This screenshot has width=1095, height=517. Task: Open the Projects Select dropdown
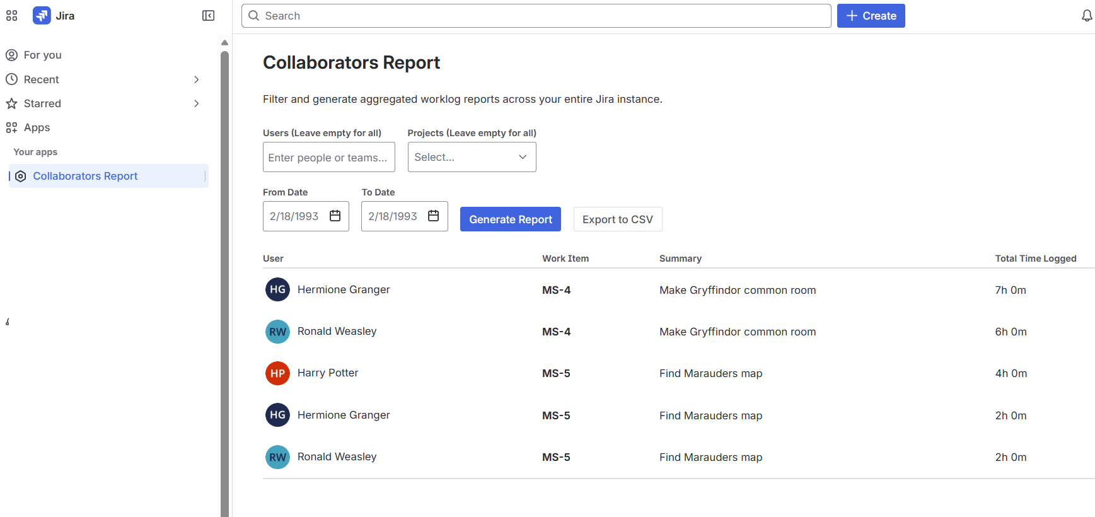click(472, 157)
